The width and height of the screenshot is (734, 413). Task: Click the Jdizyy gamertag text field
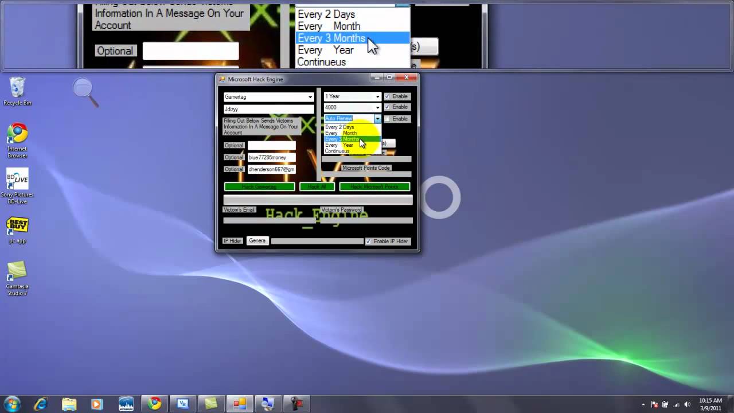(x=268, y=109)
